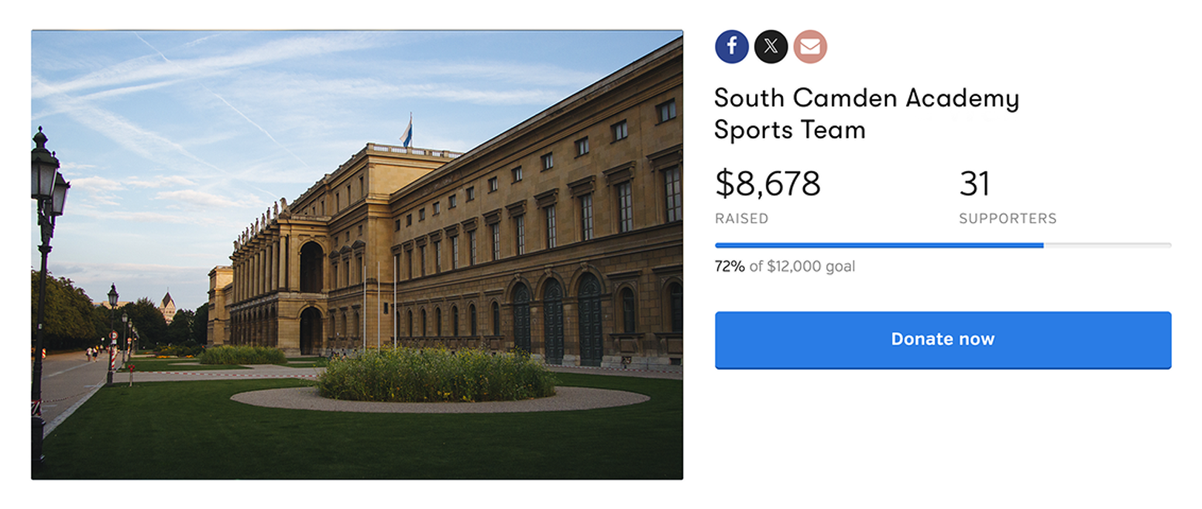The height and width of the screenshot is (509, 1202).
Task: Share the fundraiser on Facebook
Action: click(x=732, y=46)
